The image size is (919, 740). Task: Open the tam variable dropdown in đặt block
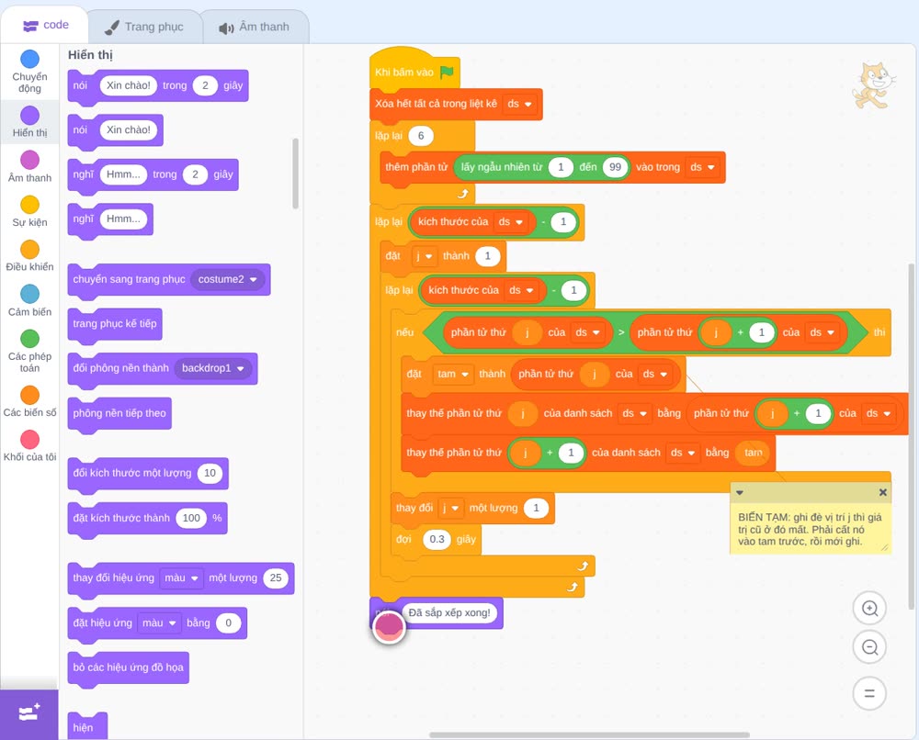(453, 374)
